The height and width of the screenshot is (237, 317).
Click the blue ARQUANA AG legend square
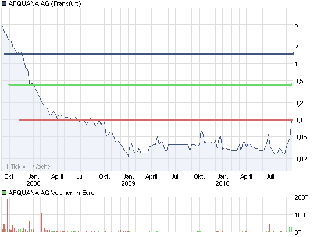[4, 3]
